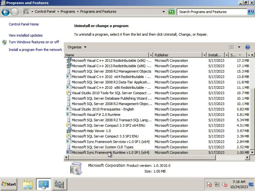Click Visual Studio 2010 Prerequisites - English icon

pyautogui.click(x=69, y=109)
